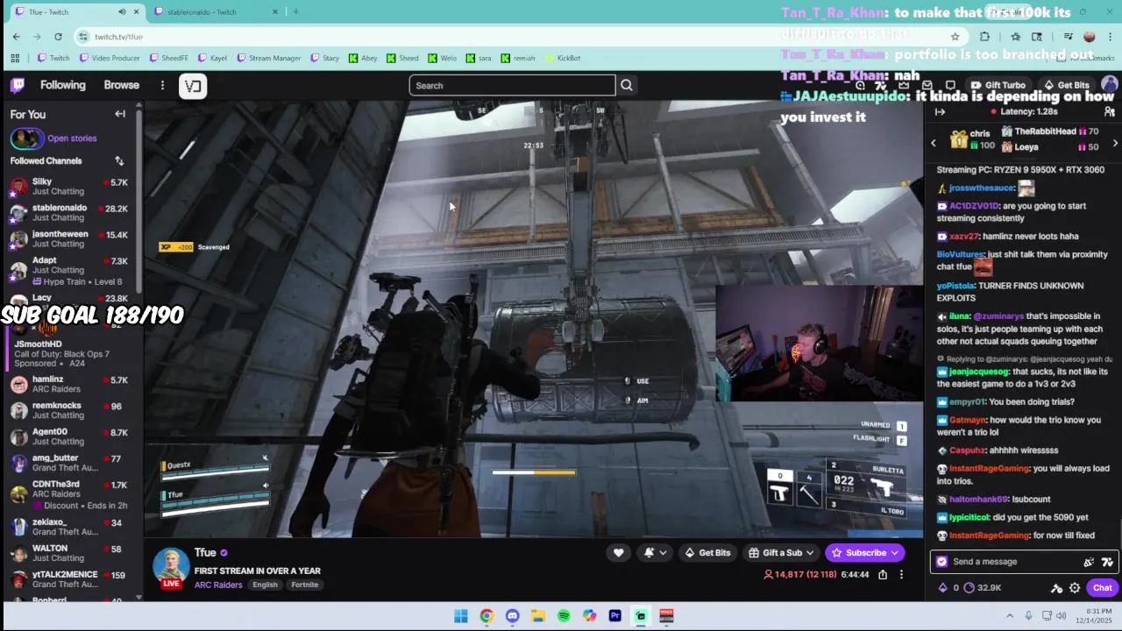Viewport: 1122px width, 631px height.
Task: Click Tfue channel avatar
Action: (x=171, y=567)
